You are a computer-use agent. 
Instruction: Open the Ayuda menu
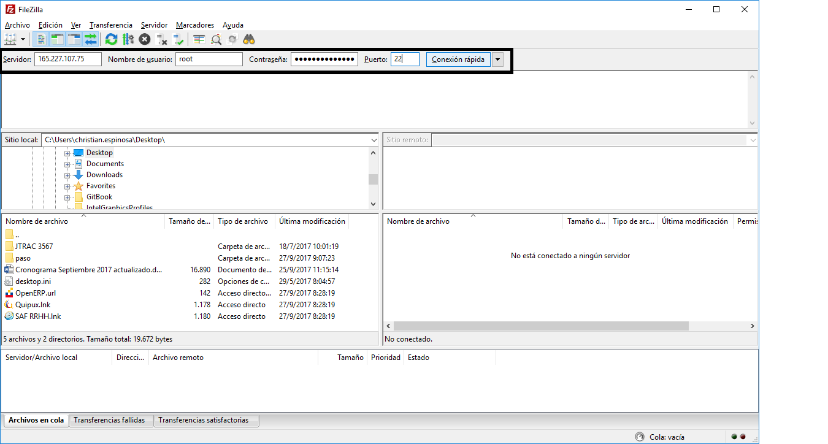coord(233,25)
